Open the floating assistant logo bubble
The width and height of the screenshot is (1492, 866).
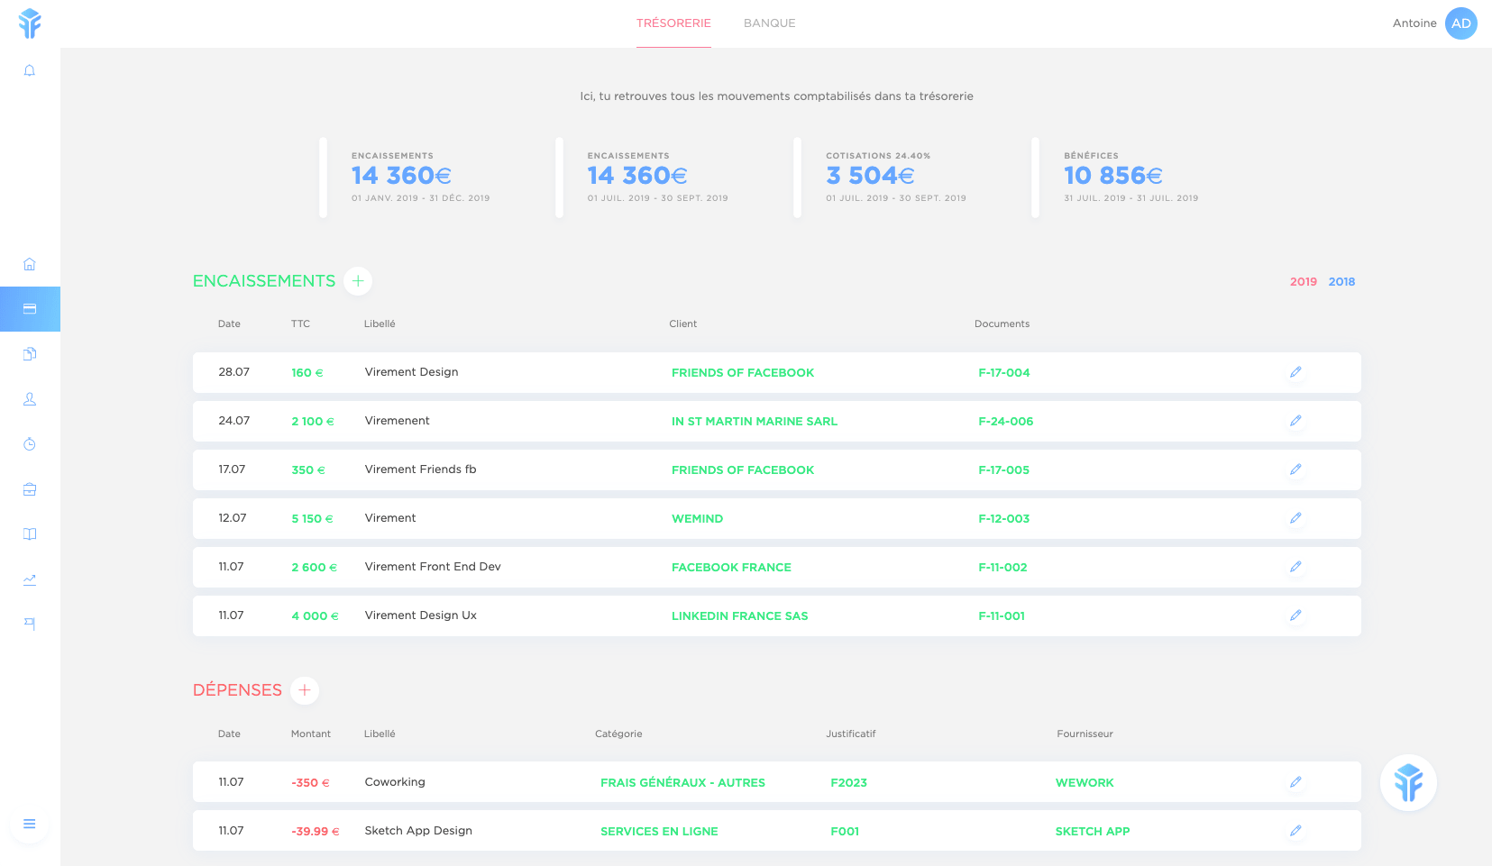[x=1408, y=782]
